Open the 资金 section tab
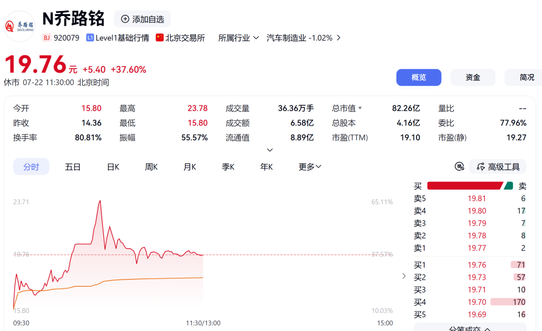This screenshot has width=542, height=331. tap(473, 77)
